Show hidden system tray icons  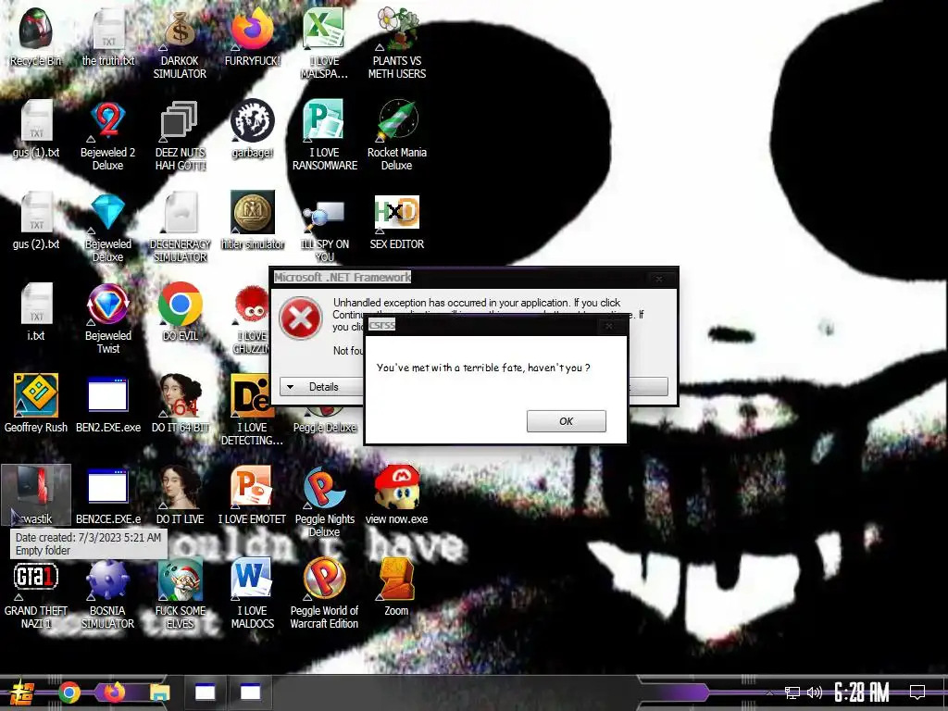[x=769, y=692]
